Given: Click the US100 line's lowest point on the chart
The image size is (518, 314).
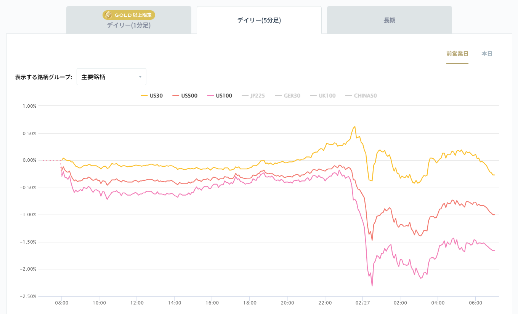Looking at the screenshot, I should [372, 285].
